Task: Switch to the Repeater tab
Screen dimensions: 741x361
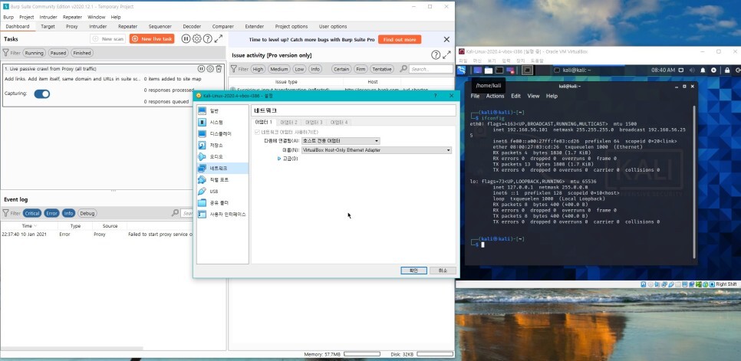Action: point(127,26)
